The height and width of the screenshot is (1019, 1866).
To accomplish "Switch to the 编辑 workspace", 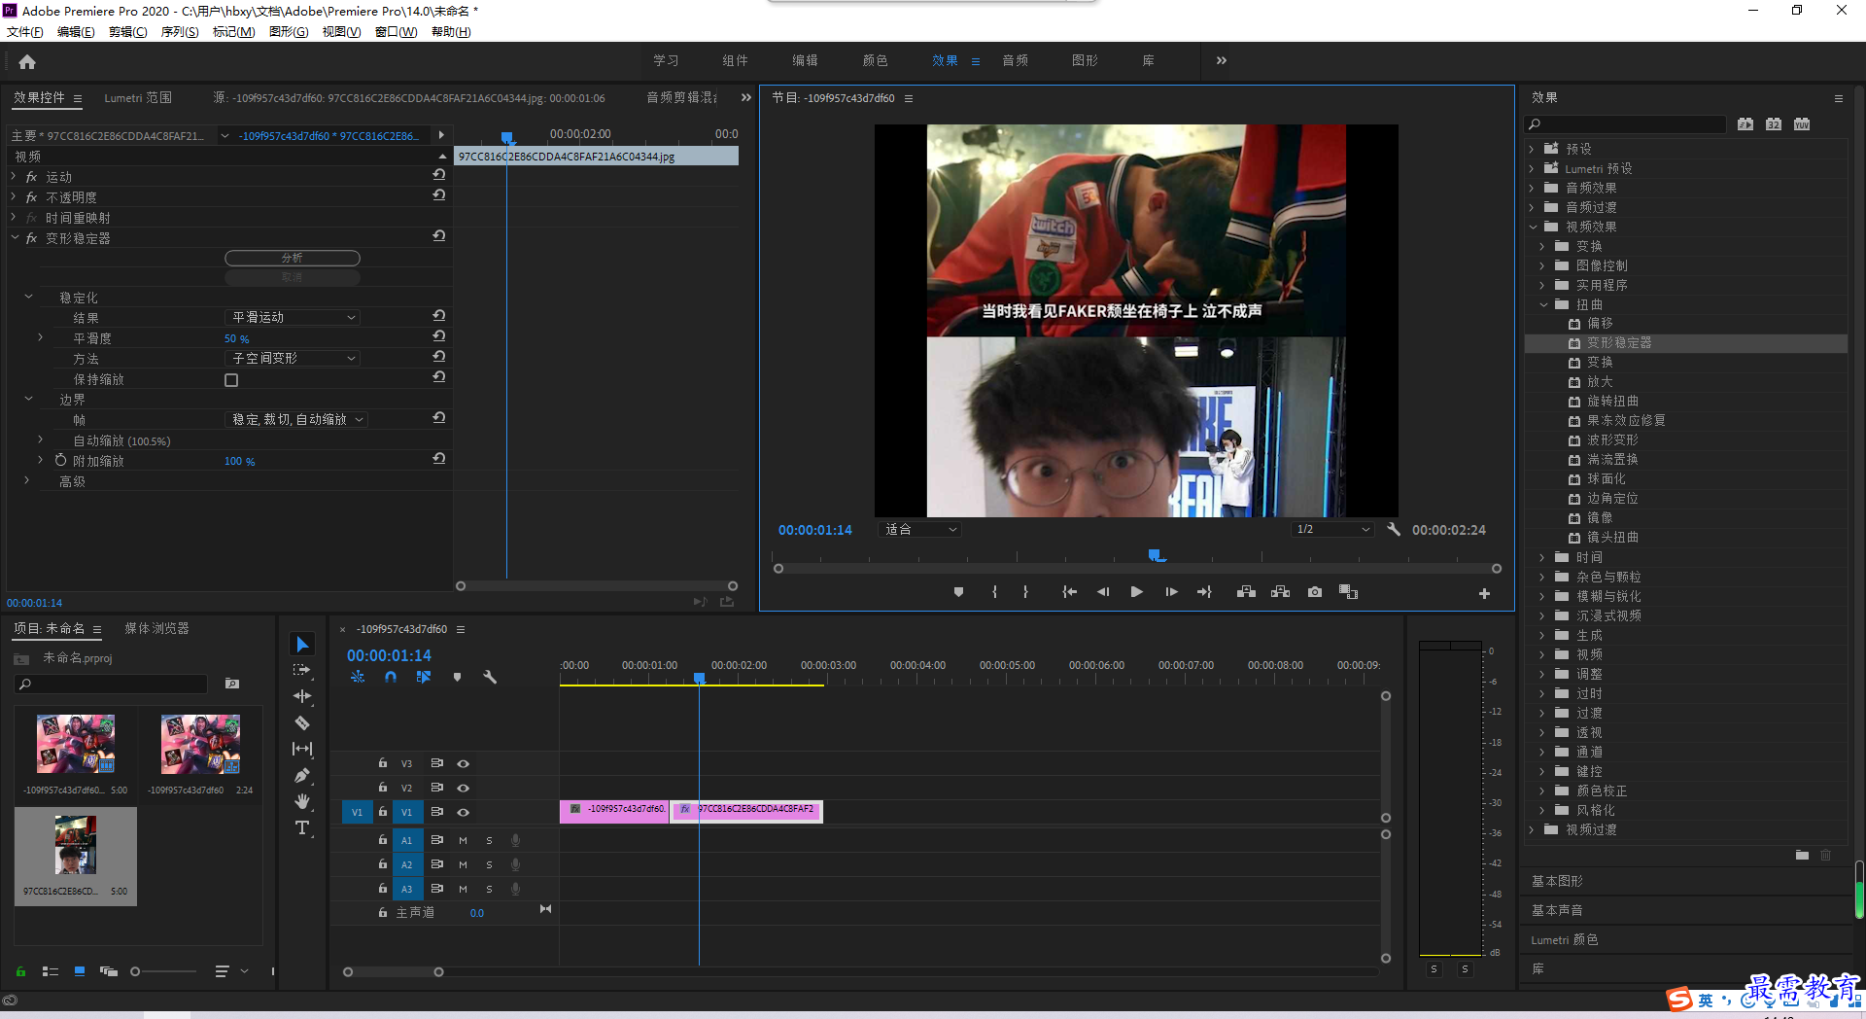I will (x=805, y=60).
